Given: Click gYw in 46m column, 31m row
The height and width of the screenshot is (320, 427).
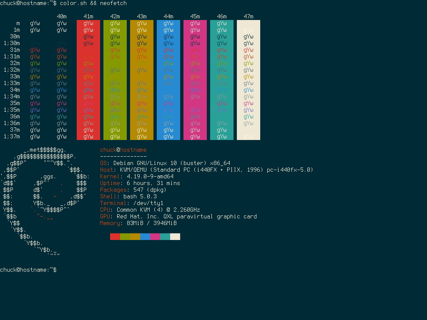Looking at the screenshot, I should tap(222, 50).
